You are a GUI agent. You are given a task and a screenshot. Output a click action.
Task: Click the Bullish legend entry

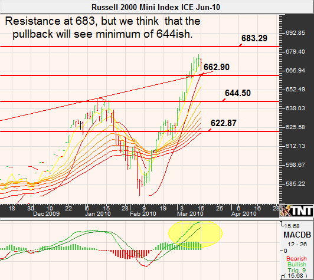(x=297, y=265)
